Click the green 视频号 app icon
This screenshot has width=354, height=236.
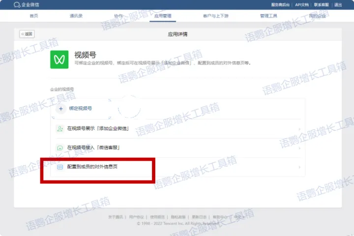pos(59,59)
